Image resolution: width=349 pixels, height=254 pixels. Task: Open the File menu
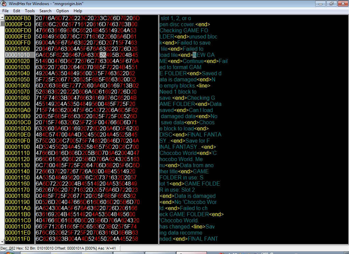pos(5,11)
